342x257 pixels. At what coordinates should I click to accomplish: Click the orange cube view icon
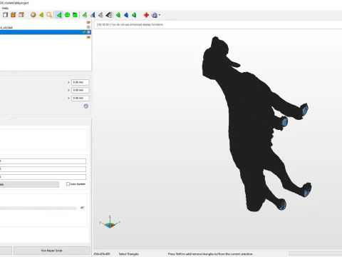click(x=14, y=15)
